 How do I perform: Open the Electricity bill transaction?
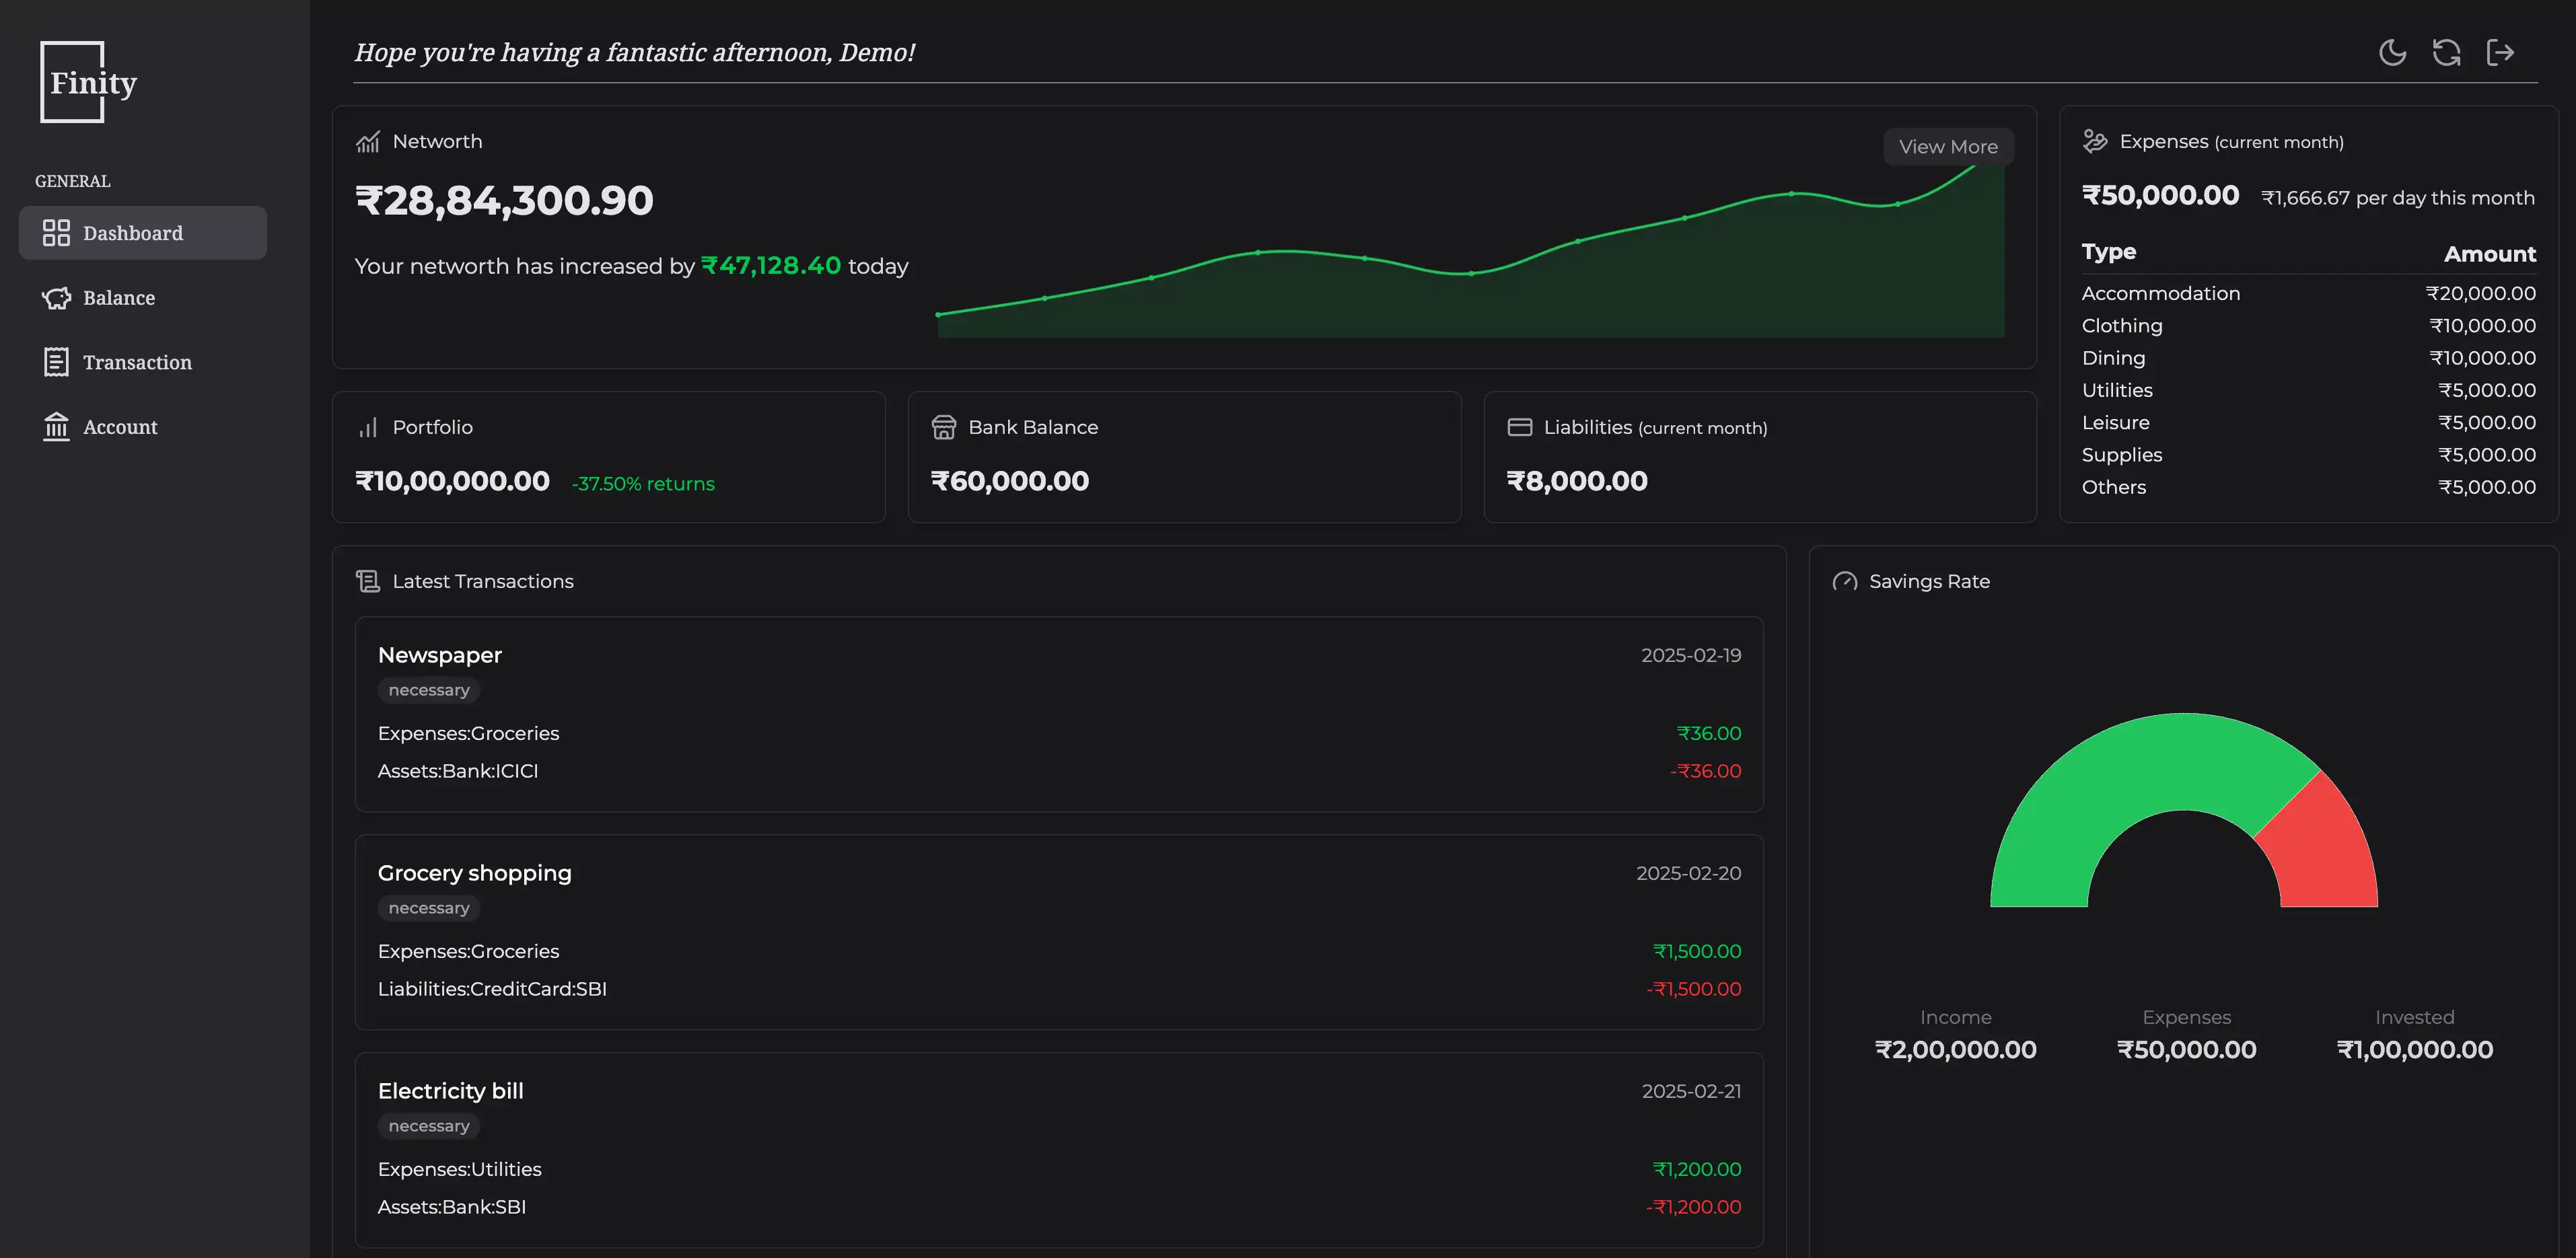coord(1059,1150)
